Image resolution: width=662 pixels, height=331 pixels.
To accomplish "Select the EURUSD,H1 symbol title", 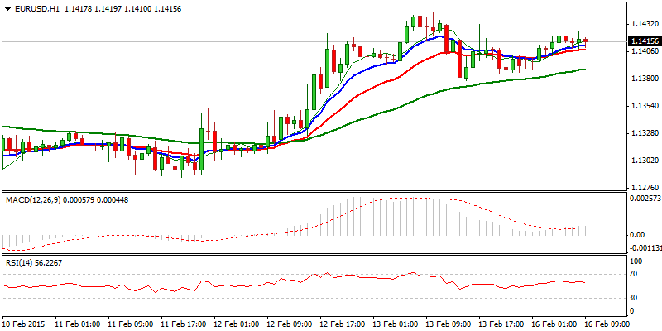I will click(x=37, y=9).
